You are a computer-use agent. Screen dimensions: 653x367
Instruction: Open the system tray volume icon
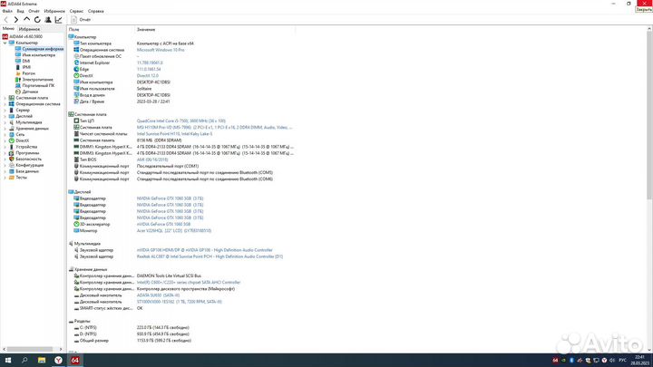[x=612, y=361]
